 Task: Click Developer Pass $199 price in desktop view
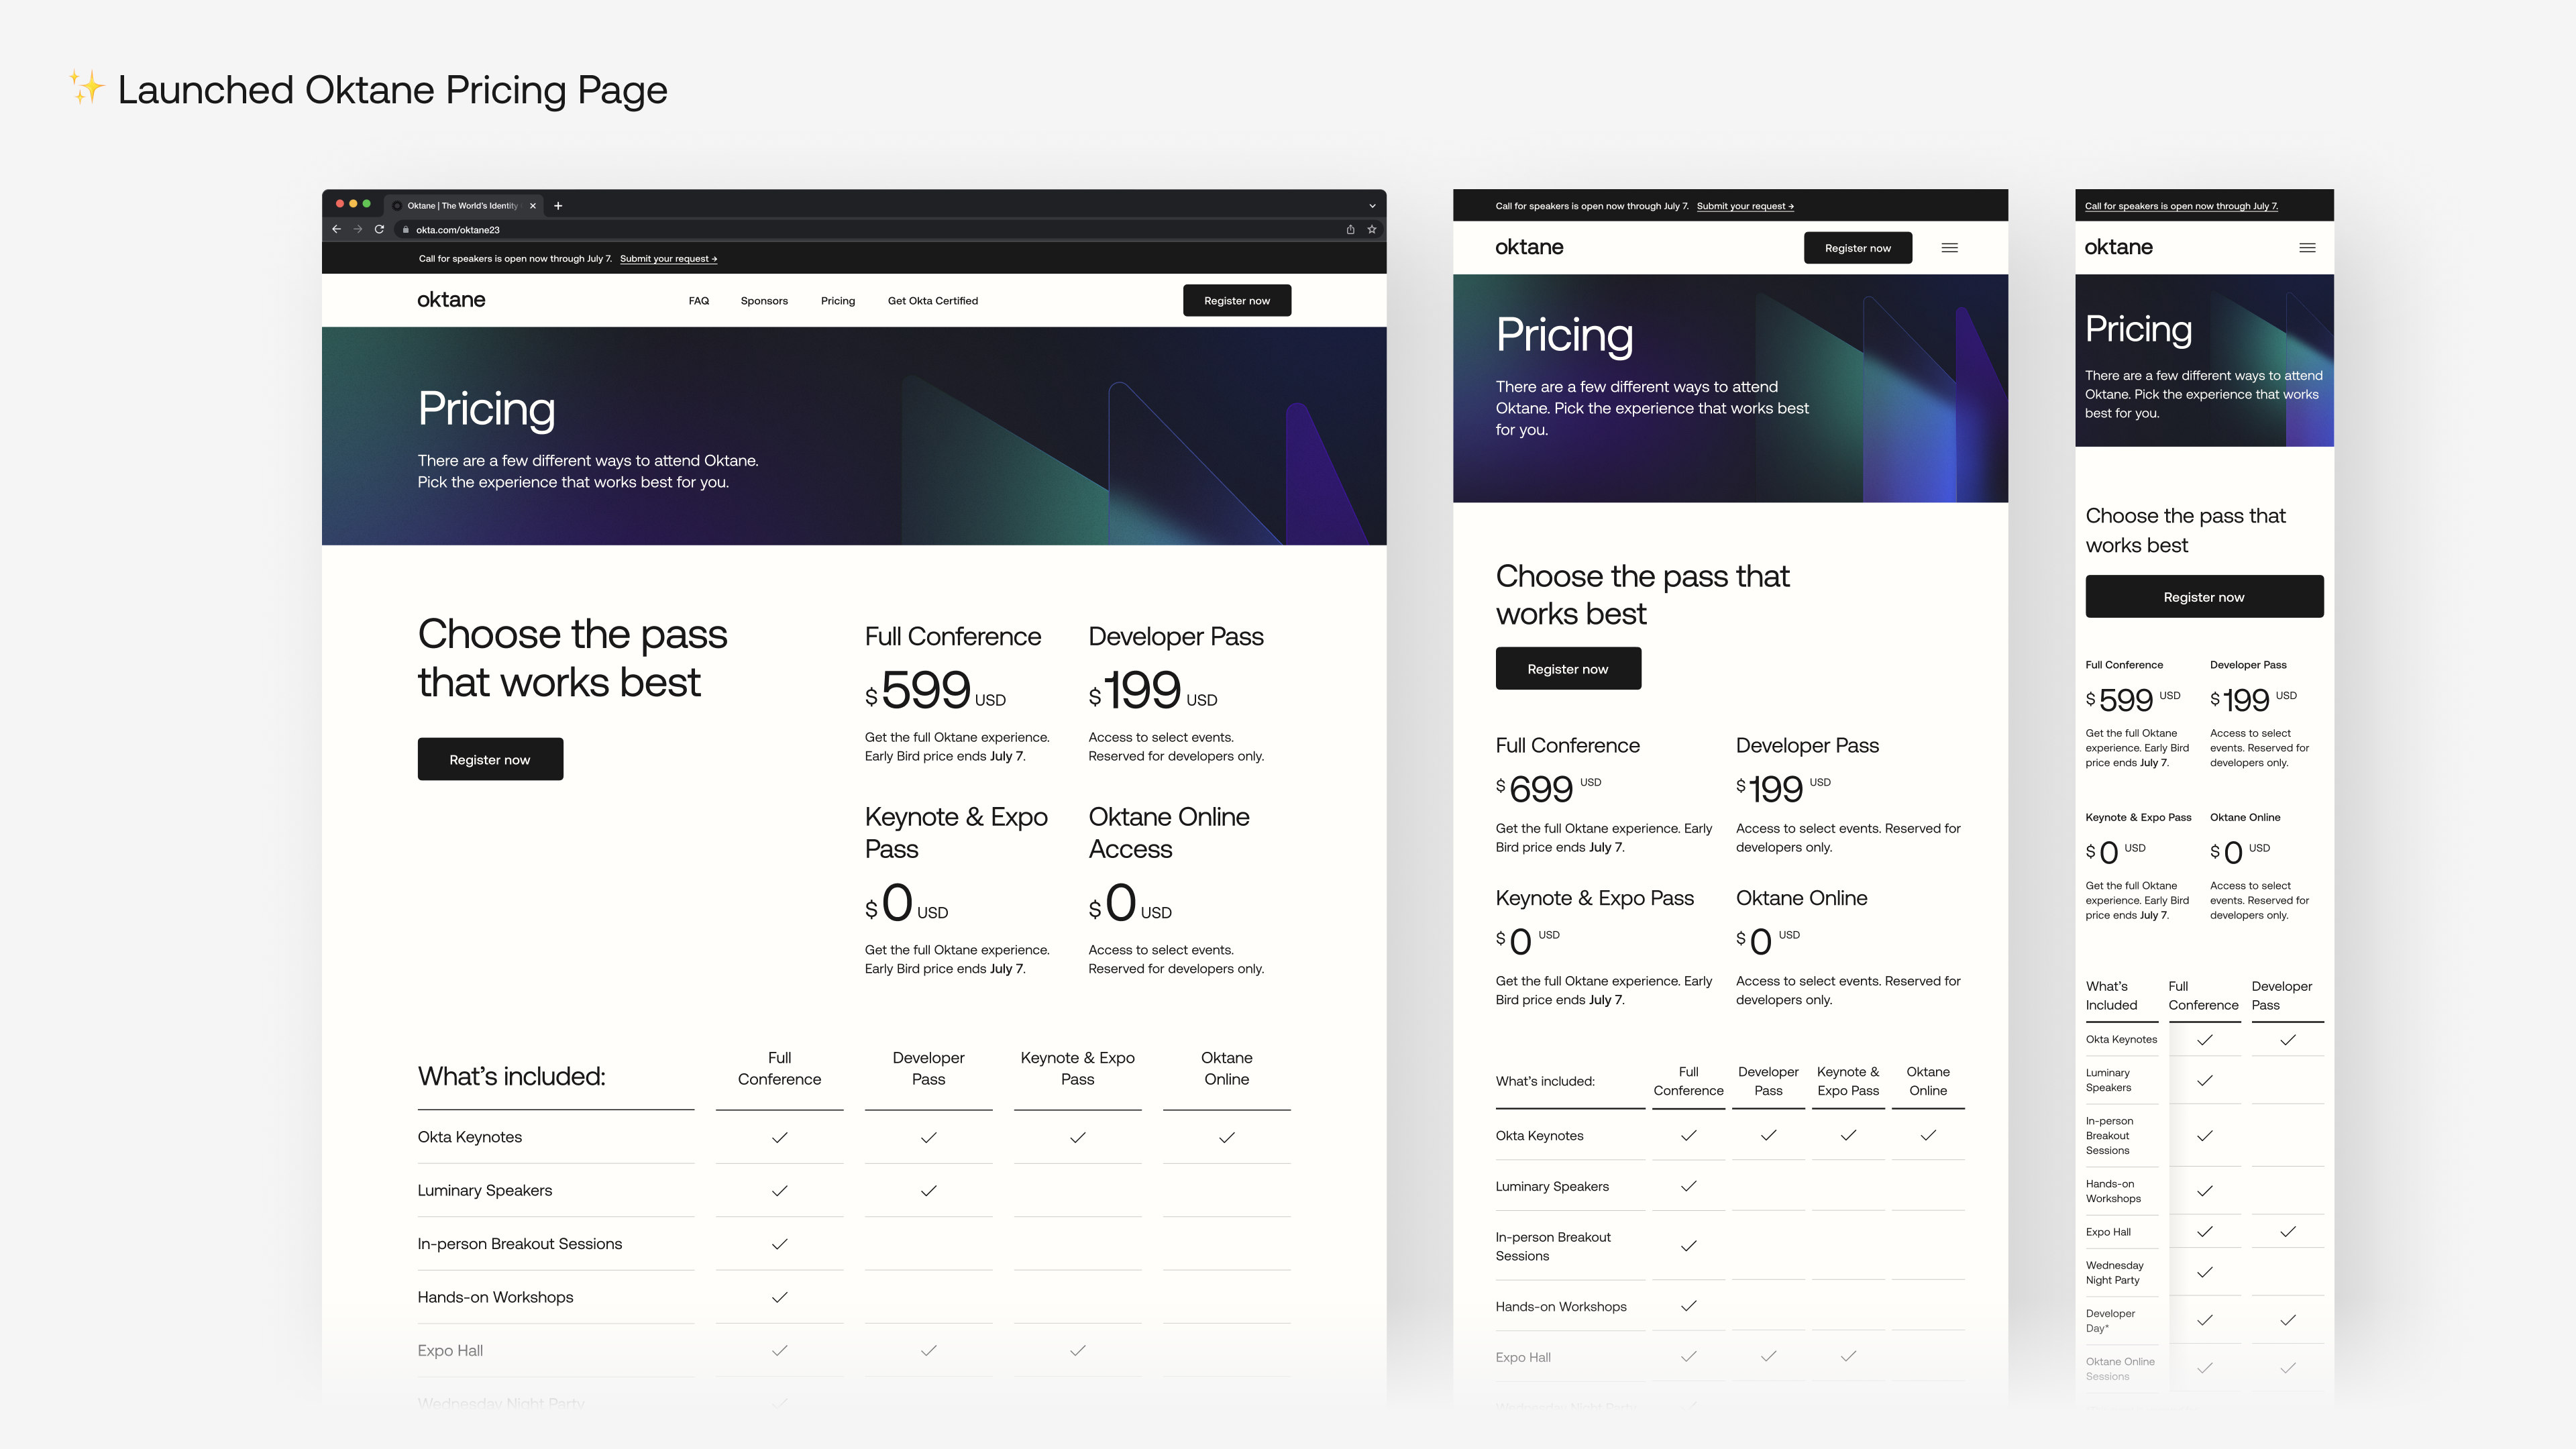click(1153, 690)
